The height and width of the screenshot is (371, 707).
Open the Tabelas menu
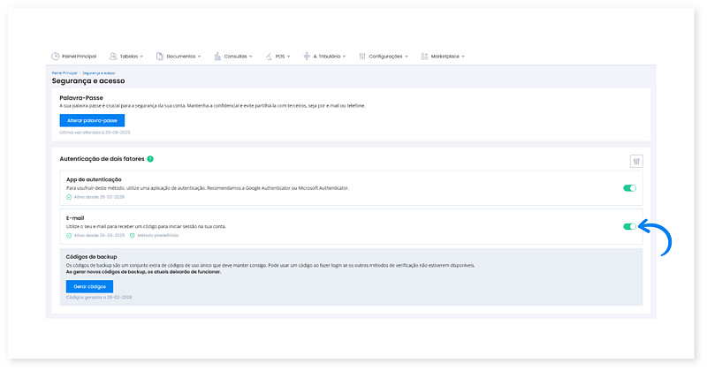[x=126, y=57]
